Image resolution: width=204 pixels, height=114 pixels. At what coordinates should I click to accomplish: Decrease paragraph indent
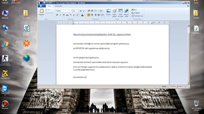89,11
